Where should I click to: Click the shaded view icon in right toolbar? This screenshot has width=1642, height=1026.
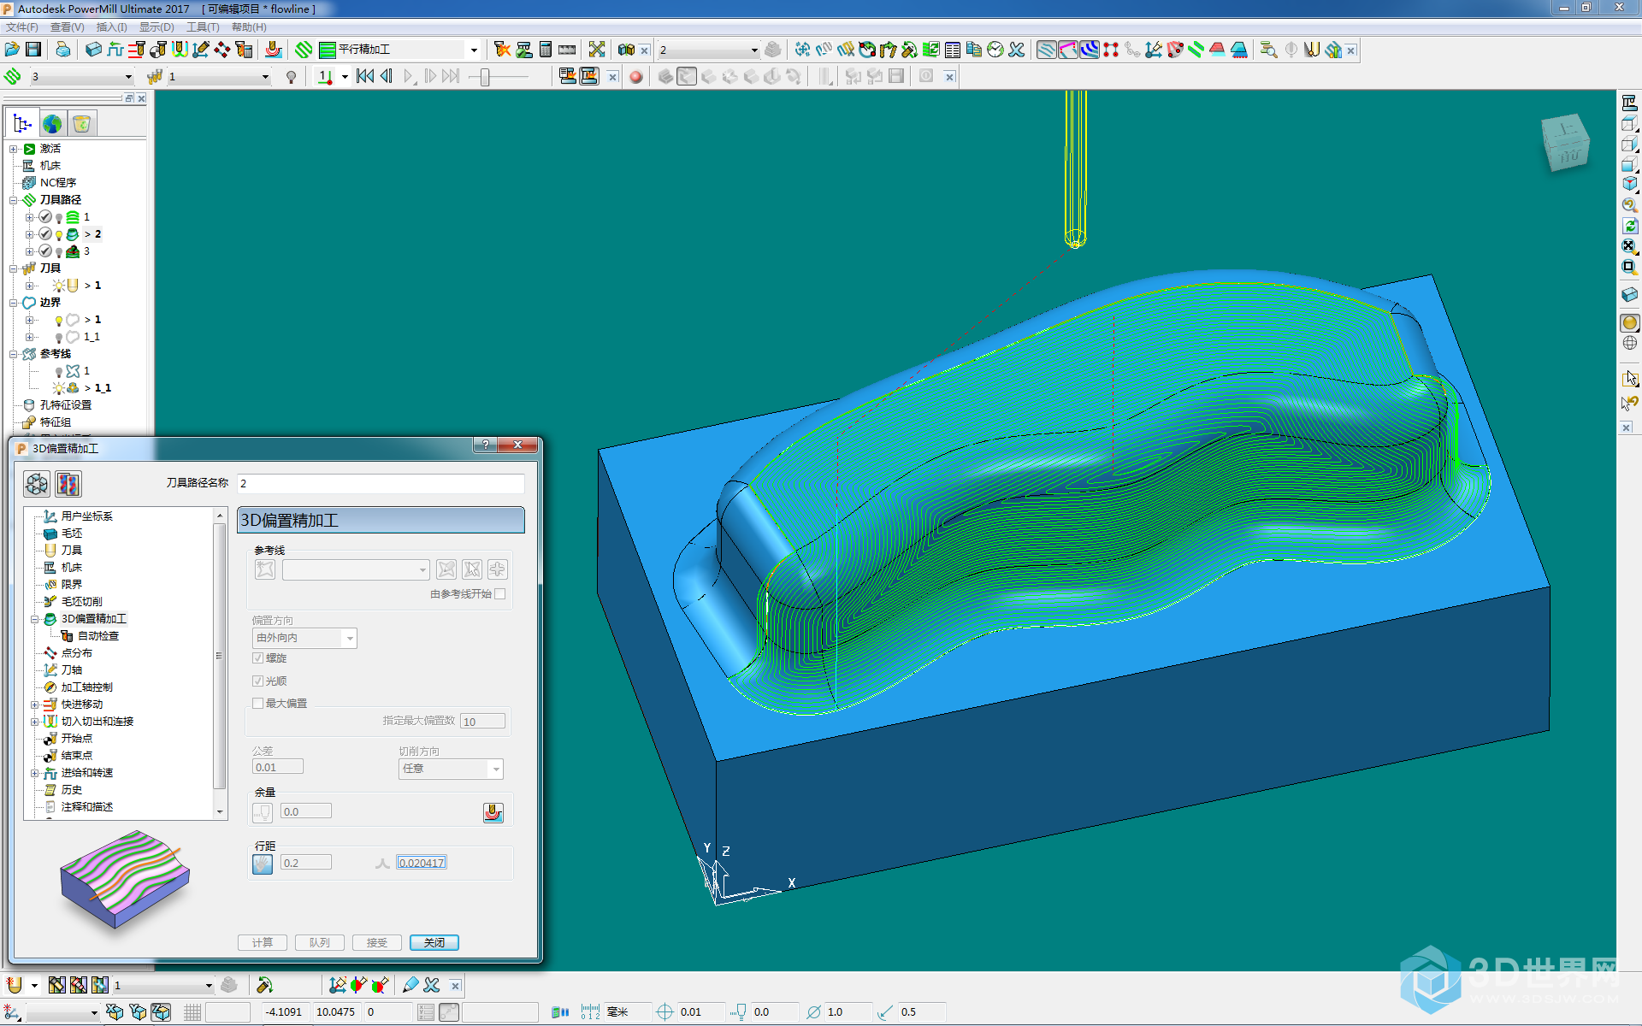1630,322
